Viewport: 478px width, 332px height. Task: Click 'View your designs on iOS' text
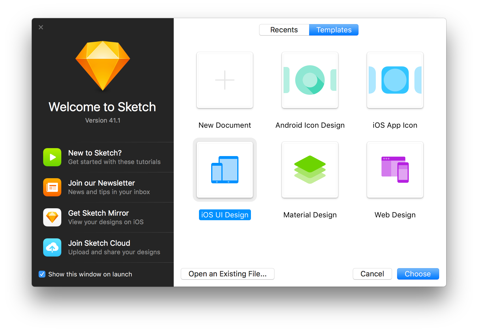tap(106, 222)
